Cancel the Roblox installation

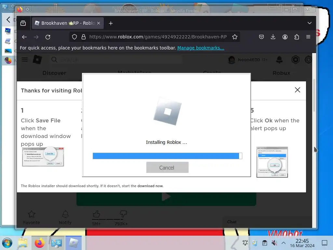[167, 168]
